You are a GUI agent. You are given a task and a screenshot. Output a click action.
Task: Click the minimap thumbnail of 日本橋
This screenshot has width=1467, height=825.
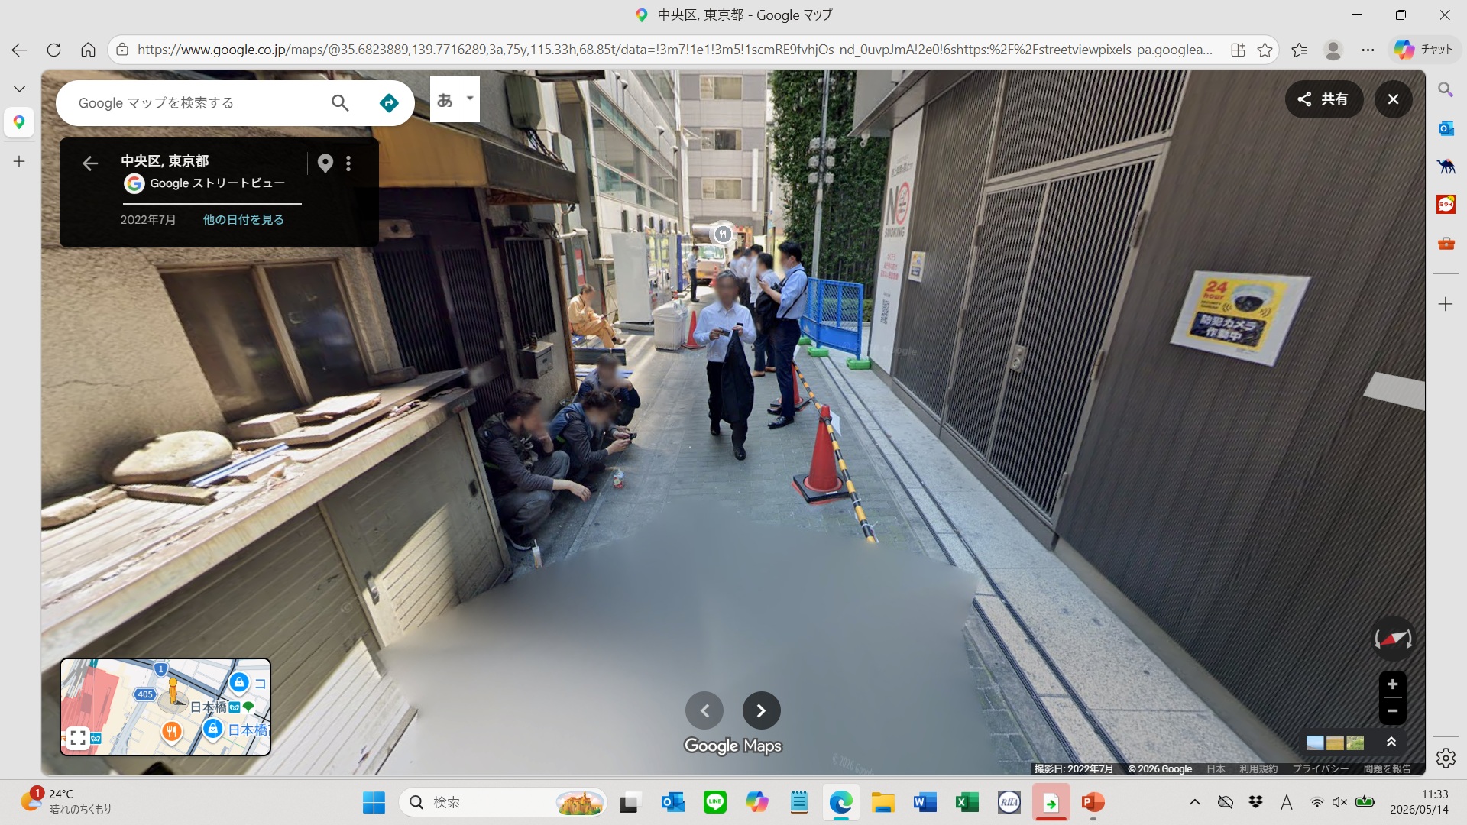(x=166, y=707)
